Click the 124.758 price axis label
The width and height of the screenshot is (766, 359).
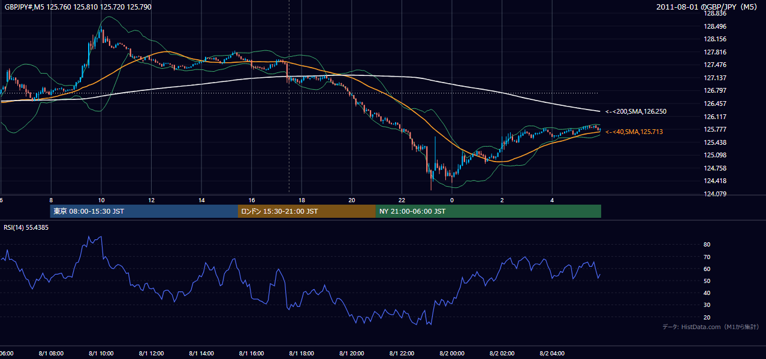(x=714, y=168)
